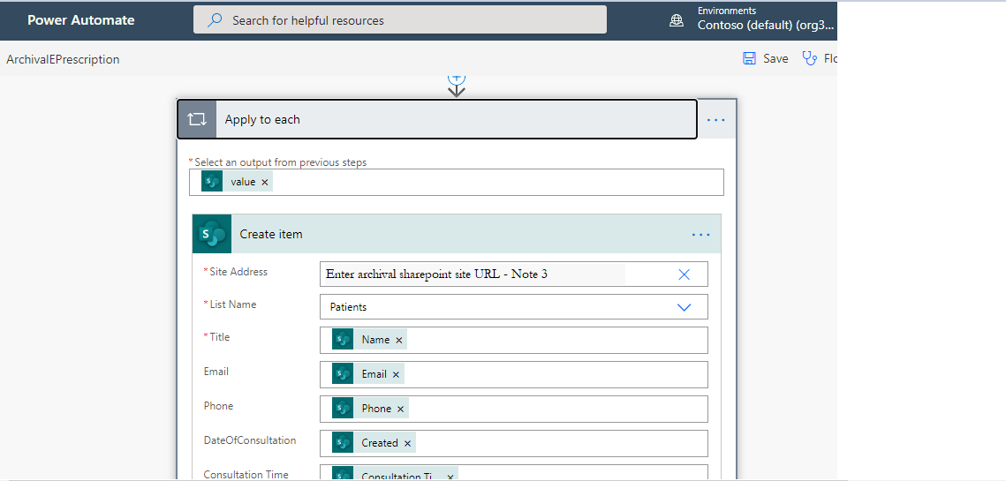The width and height of the screenshot is (1006, 481).
Task: Click into the DateOfConsultation field area
Action: tap(513, 443)
